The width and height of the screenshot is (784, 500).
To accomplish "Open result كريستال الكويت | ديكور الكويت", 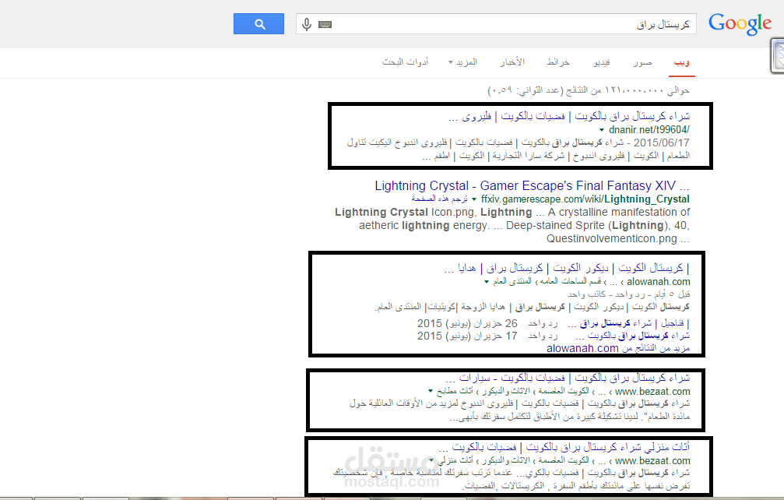I will (x=567, y=269).
